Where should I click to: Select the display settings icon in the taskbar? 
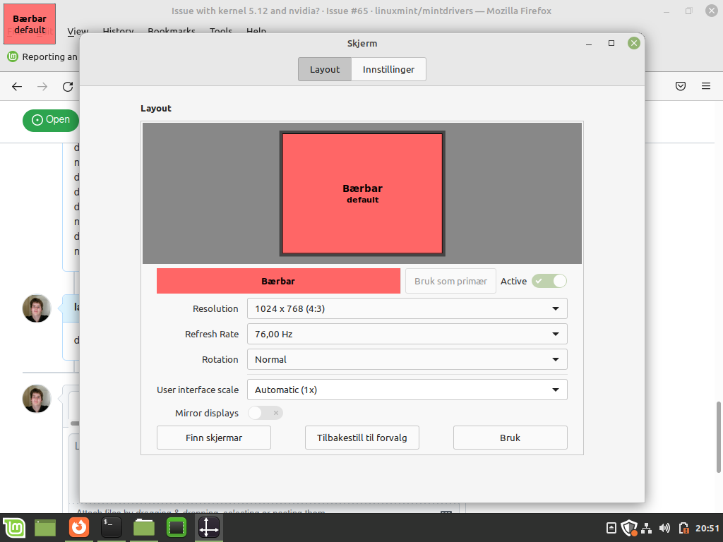pos(208,527)
